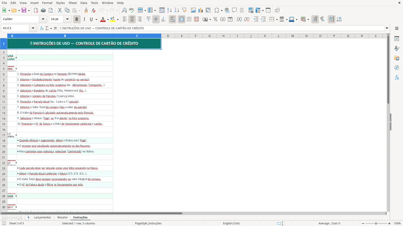Select the row 10 header

(4, 96)
